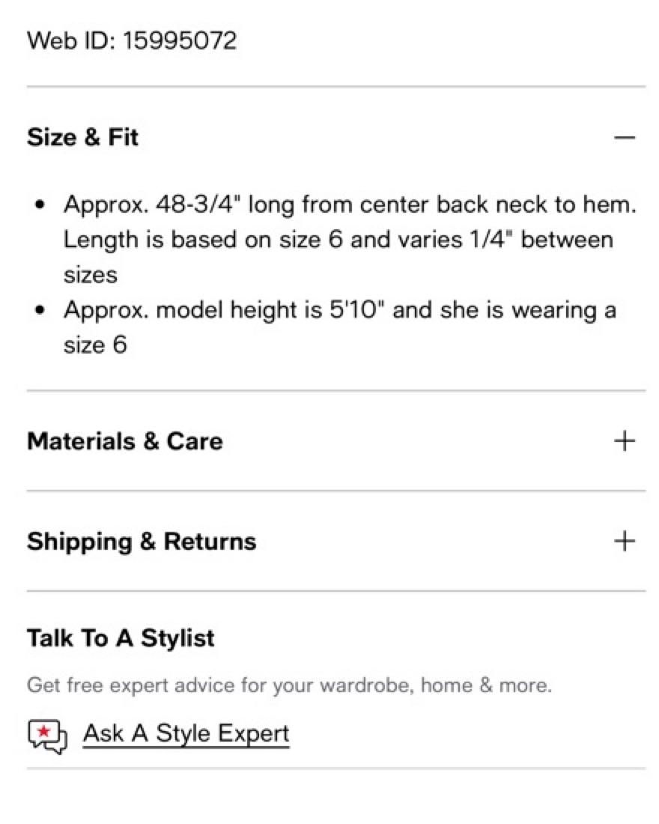Screen dimensions: 659x824
Task: Click the Talk To A Stylist heading
Action: coord(121,638)
